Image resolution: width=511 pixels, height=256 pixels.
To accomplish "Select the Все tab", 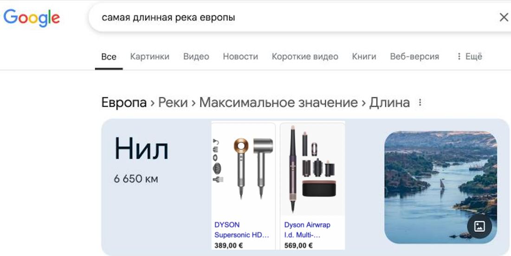I will (109, 57).
